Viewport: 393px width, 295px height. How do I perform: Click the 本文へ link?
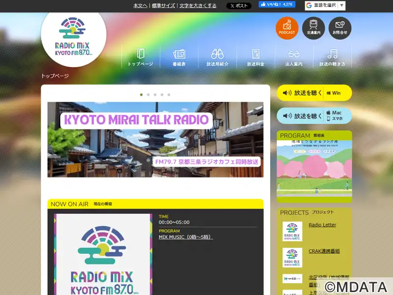(140, 5)
